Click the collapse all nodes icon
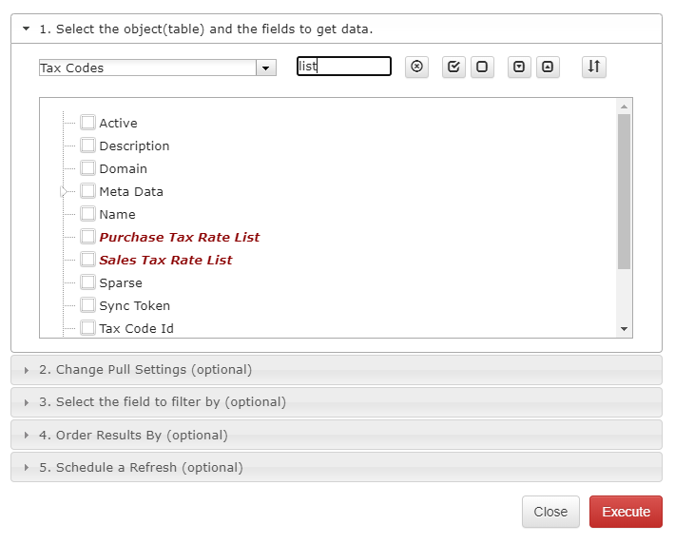Image resolution: width=675 pixels, height=544 pixels. pyautogui.click(x=548, y=67)
